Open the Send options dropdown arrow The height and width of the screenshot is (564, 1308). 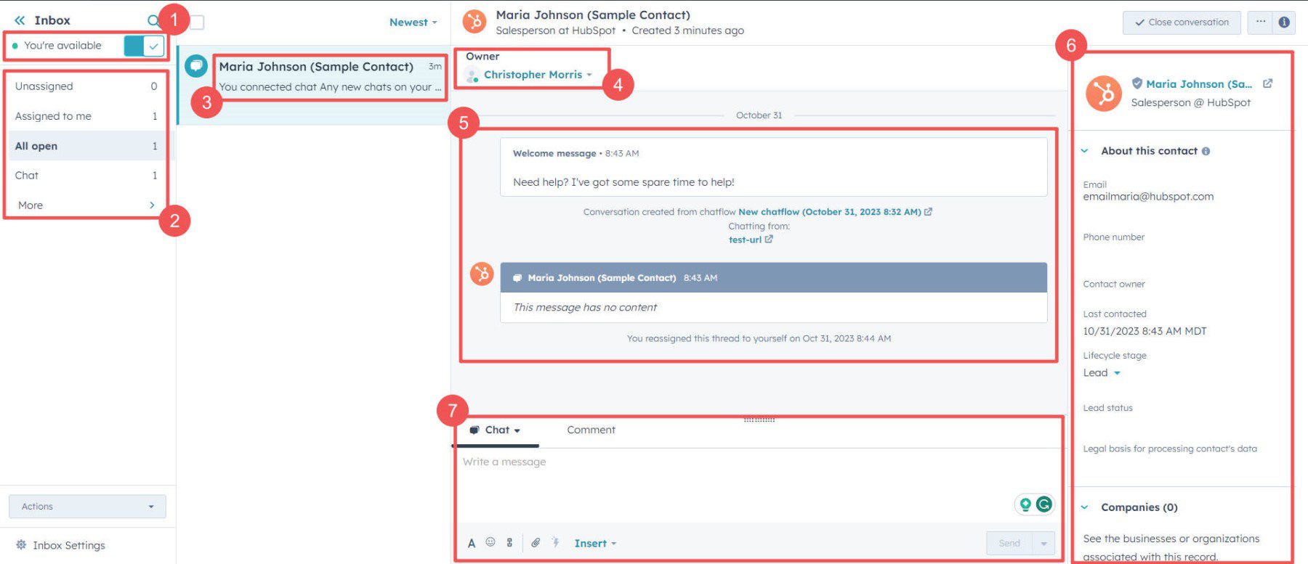1043,543
